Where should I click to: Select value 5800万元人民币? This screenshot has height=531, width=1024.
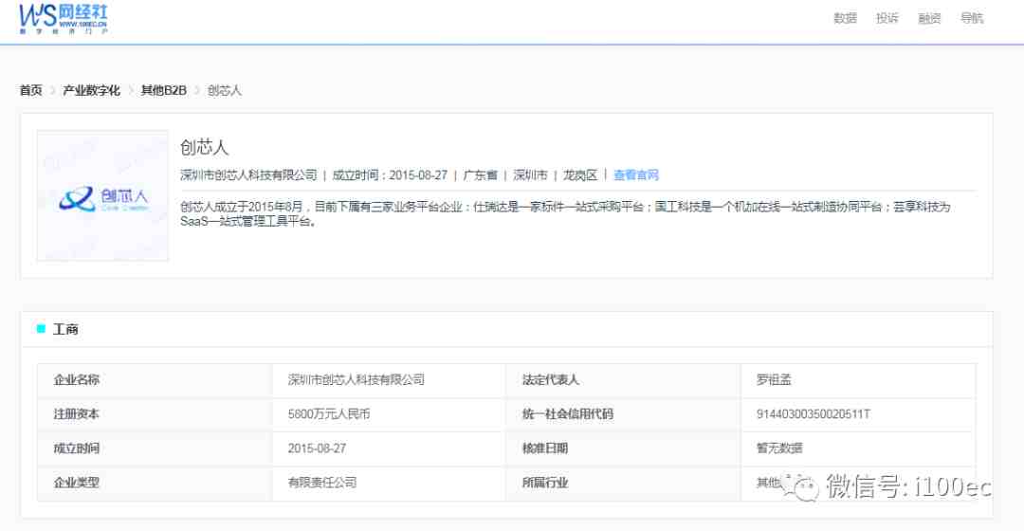coord(329,414)
